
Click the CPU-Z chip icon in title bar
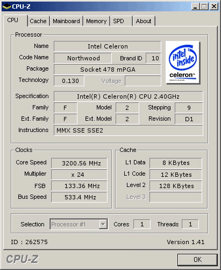point(6,6)
